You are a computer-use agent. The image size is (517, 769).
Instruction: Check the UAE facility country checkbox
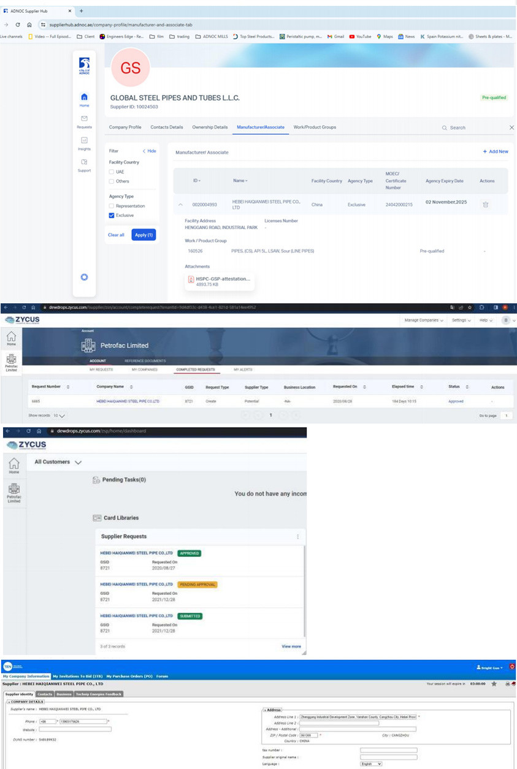111,172
